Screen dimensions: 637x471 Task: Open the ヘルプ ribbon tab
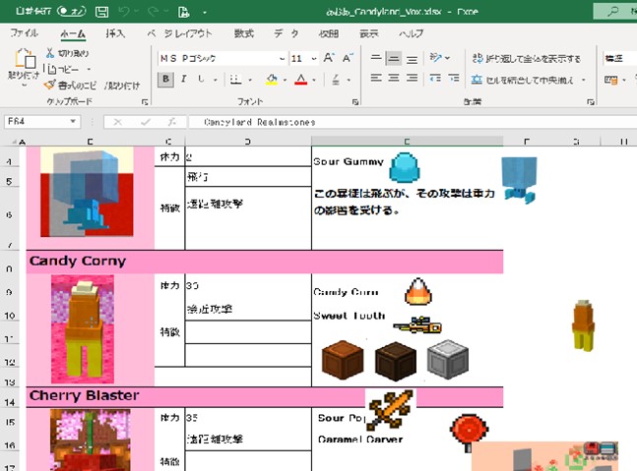(412, 33)
